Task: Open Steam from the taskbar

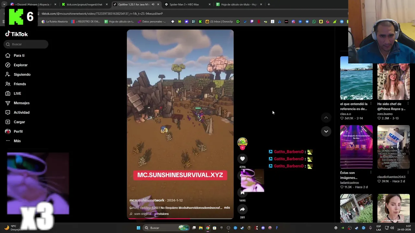Action: 242,228
